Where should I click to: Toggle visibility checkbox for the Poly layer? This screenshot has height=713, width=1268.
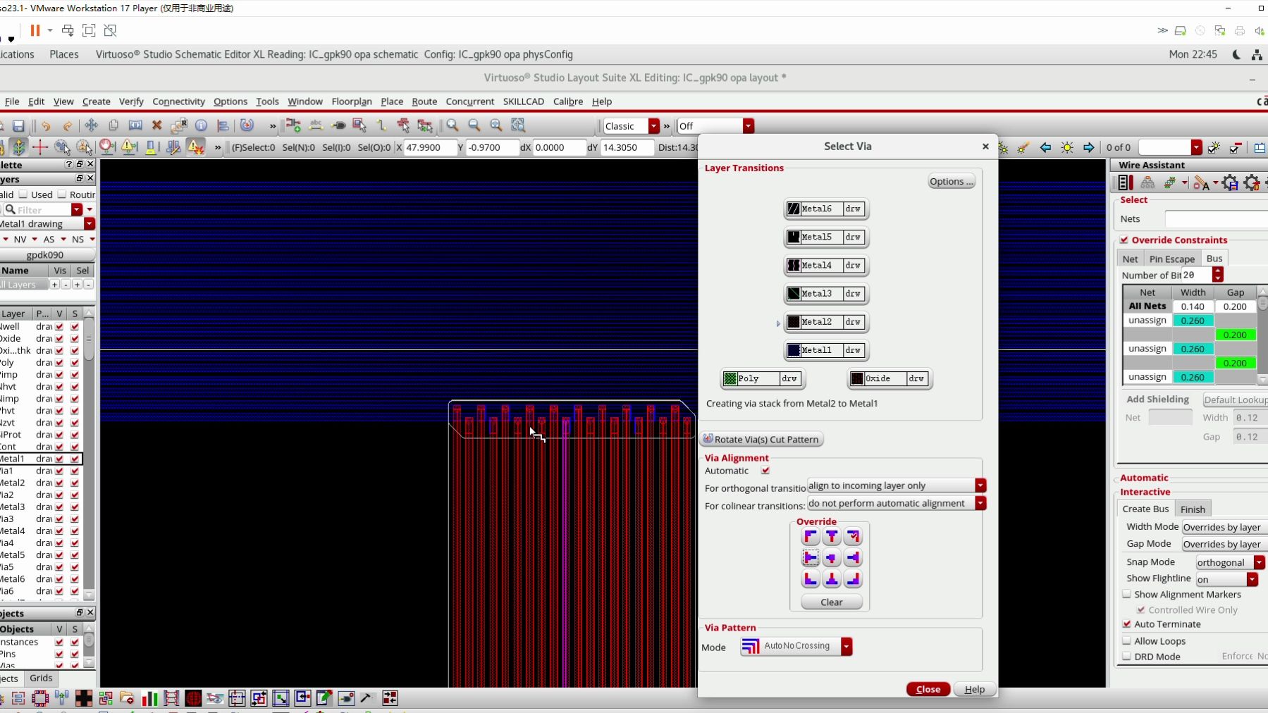(59, 362)
